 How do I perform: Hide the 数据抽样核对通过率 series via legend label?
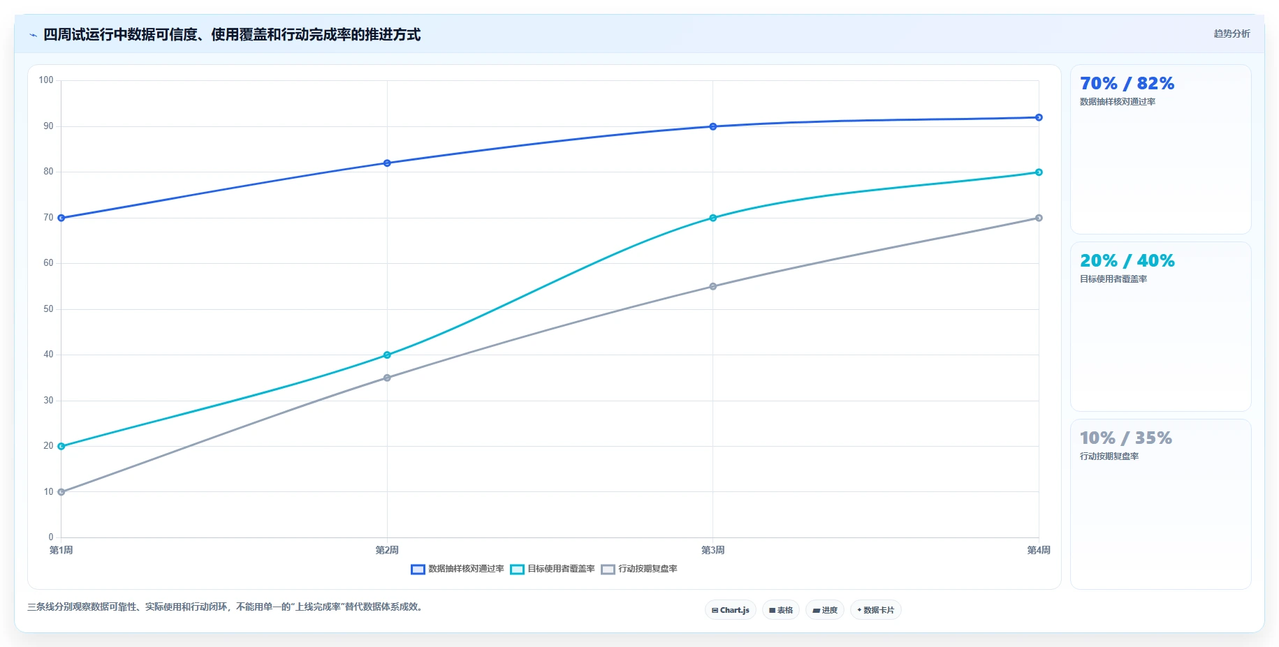click(x=466, y=569)
